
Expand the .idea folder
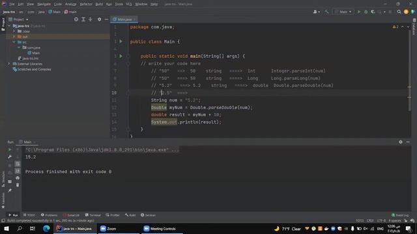[x=14, y=31]
